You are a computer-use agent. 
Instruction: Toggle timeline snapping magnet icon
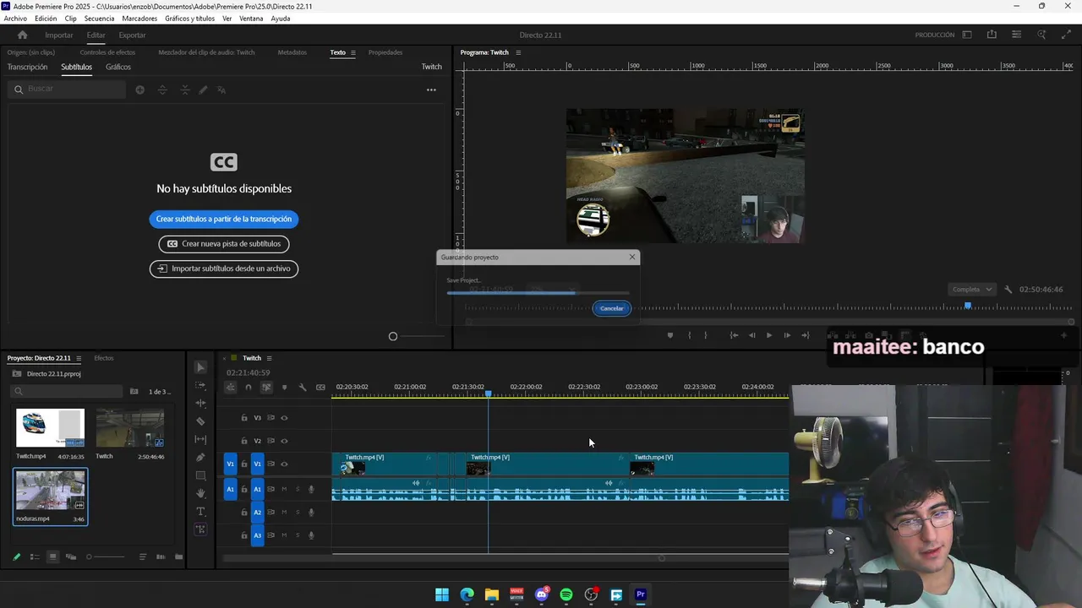coord(248,388)
